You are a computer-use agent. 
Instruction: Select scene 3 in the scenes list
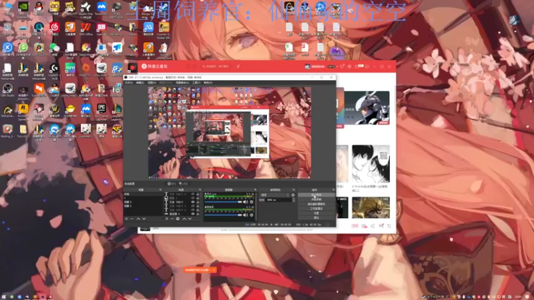(x=143, y=206)
